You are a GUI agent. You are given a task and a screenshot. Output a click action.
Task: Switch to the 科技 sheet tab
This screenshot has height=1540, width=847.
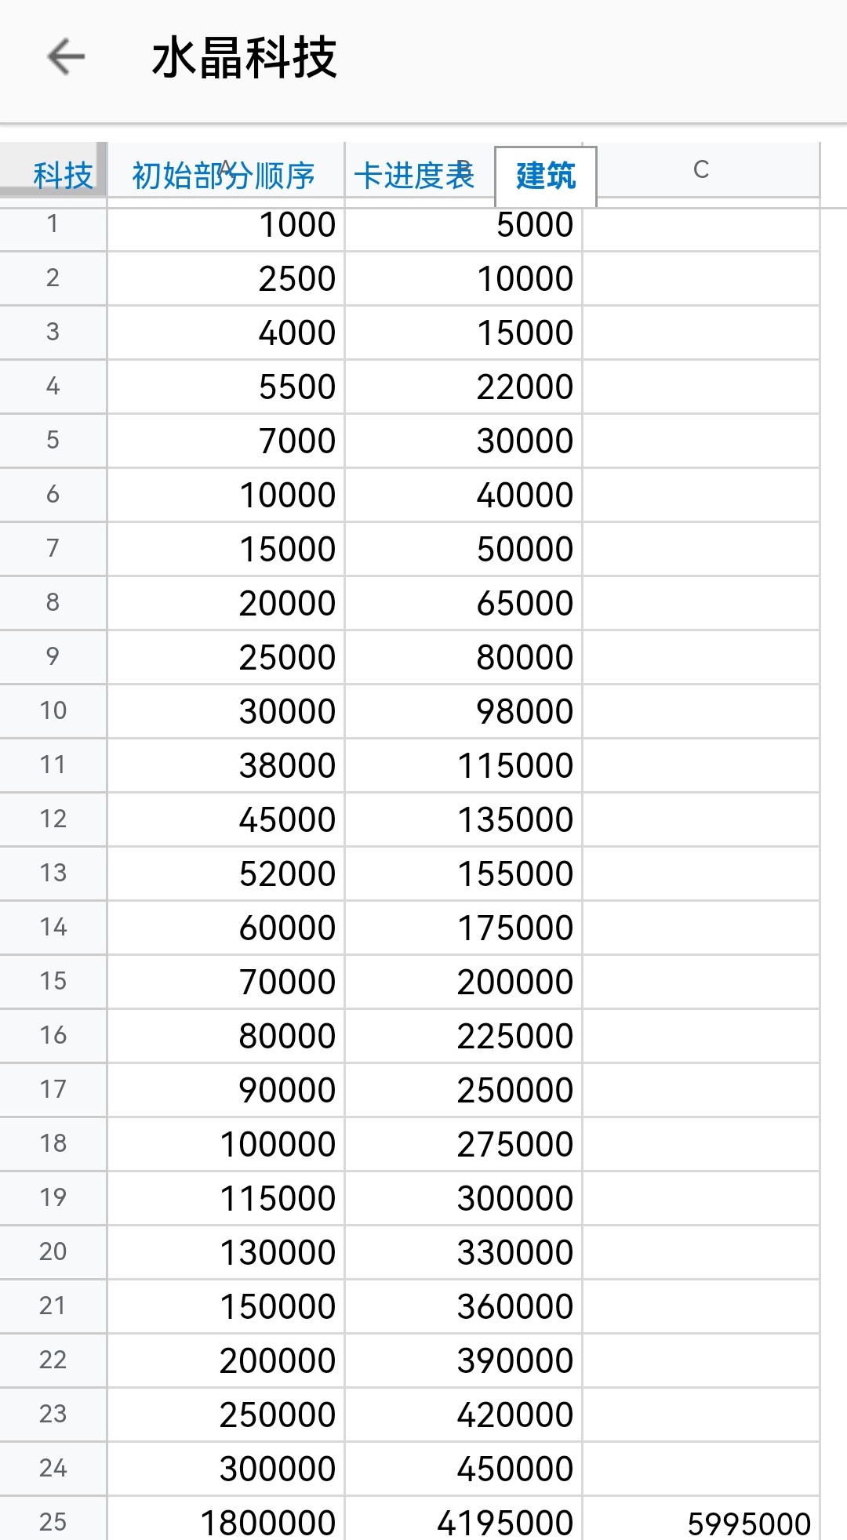tap(62, 175)
